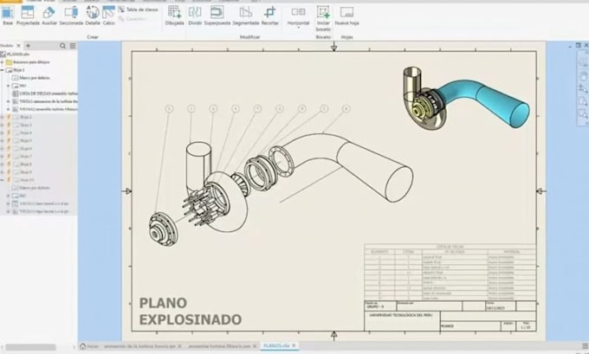
Task: Click the parts list table on sheet
Action: point(450,272)
